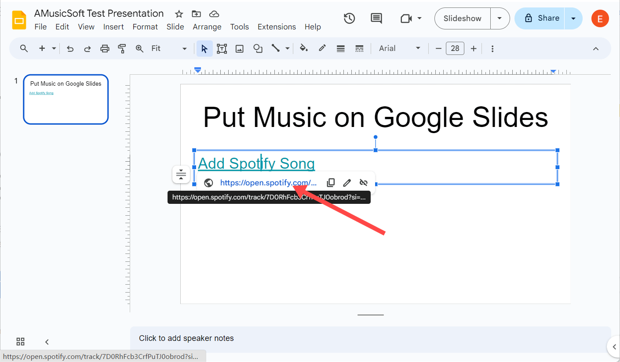620x362 pixels.
Task: Expand line type options arrow
Action: pos(288,48)
